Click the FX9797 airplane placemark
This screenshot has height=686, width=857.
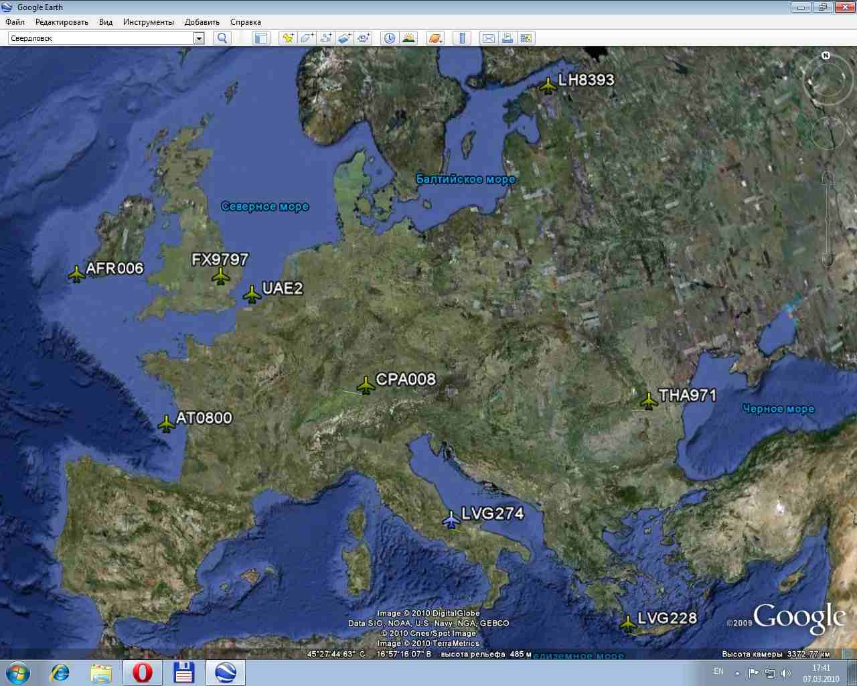click(x=220, y=275)
